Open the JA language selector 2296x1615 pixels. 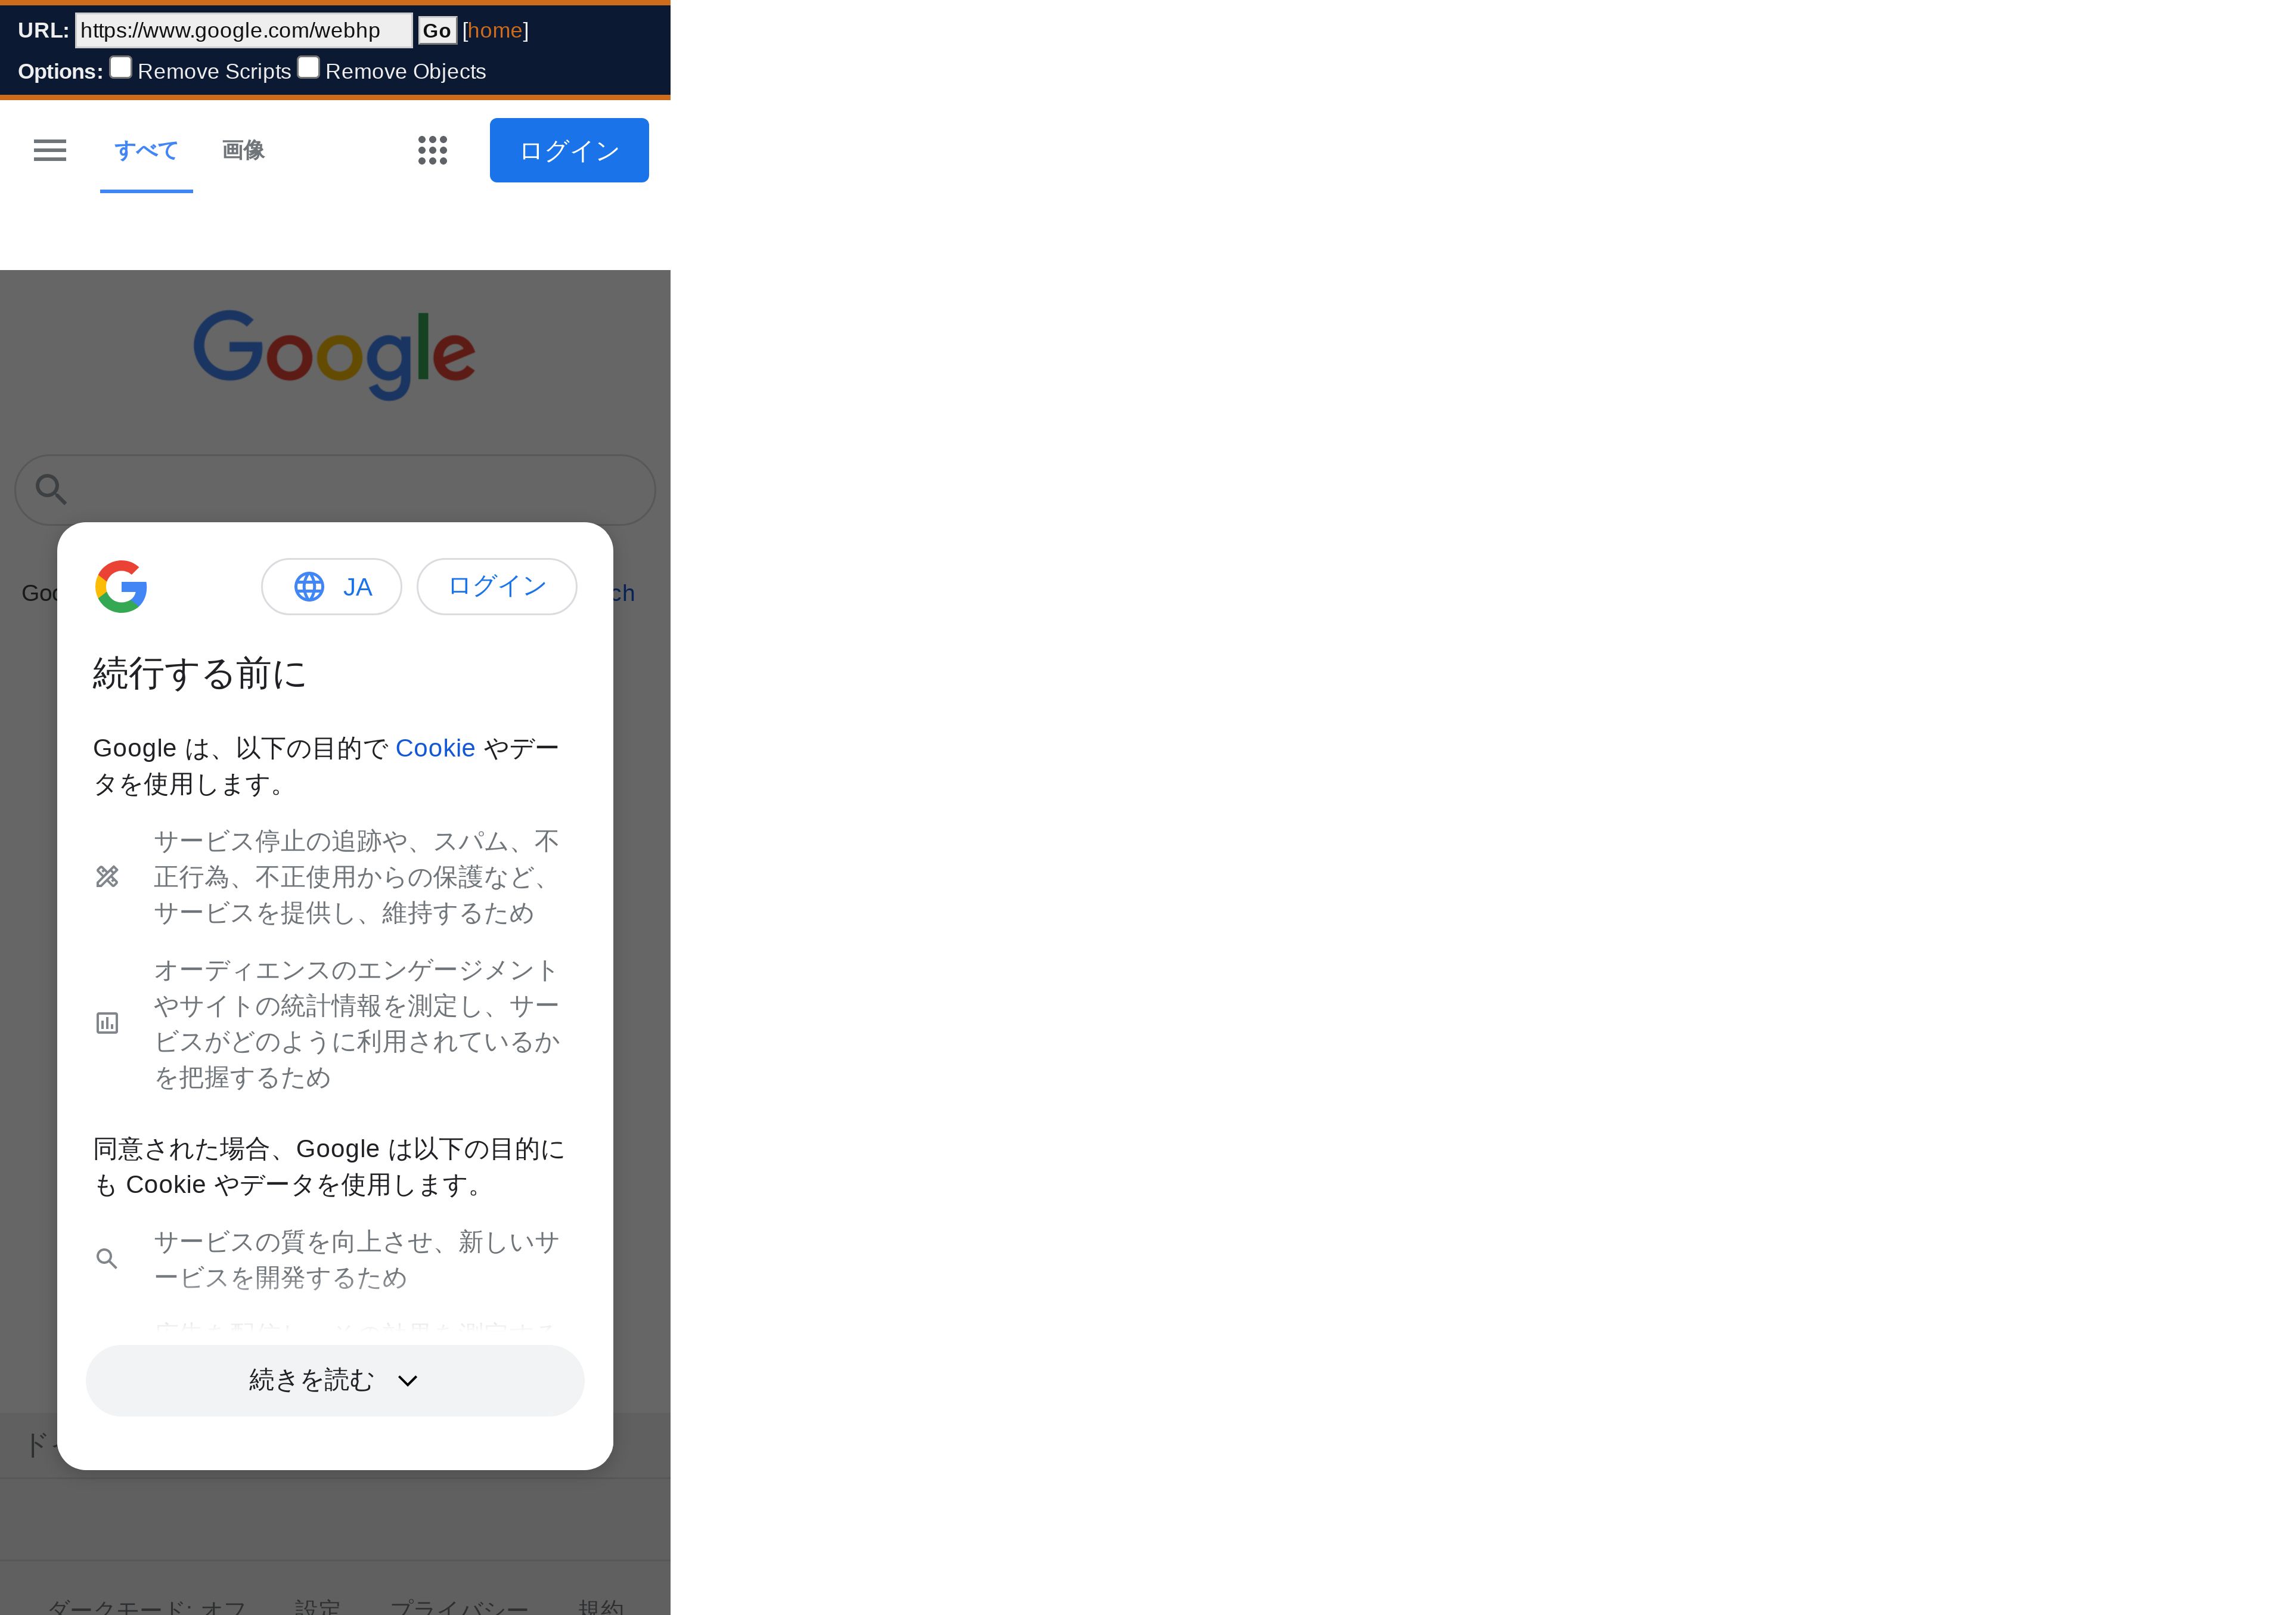[x=331, y=587]
